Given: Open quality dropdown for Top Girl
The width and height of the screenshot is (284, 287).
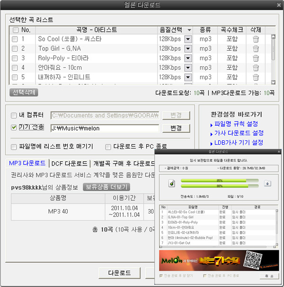Looking at the screenshot, I should coord(188,48).
